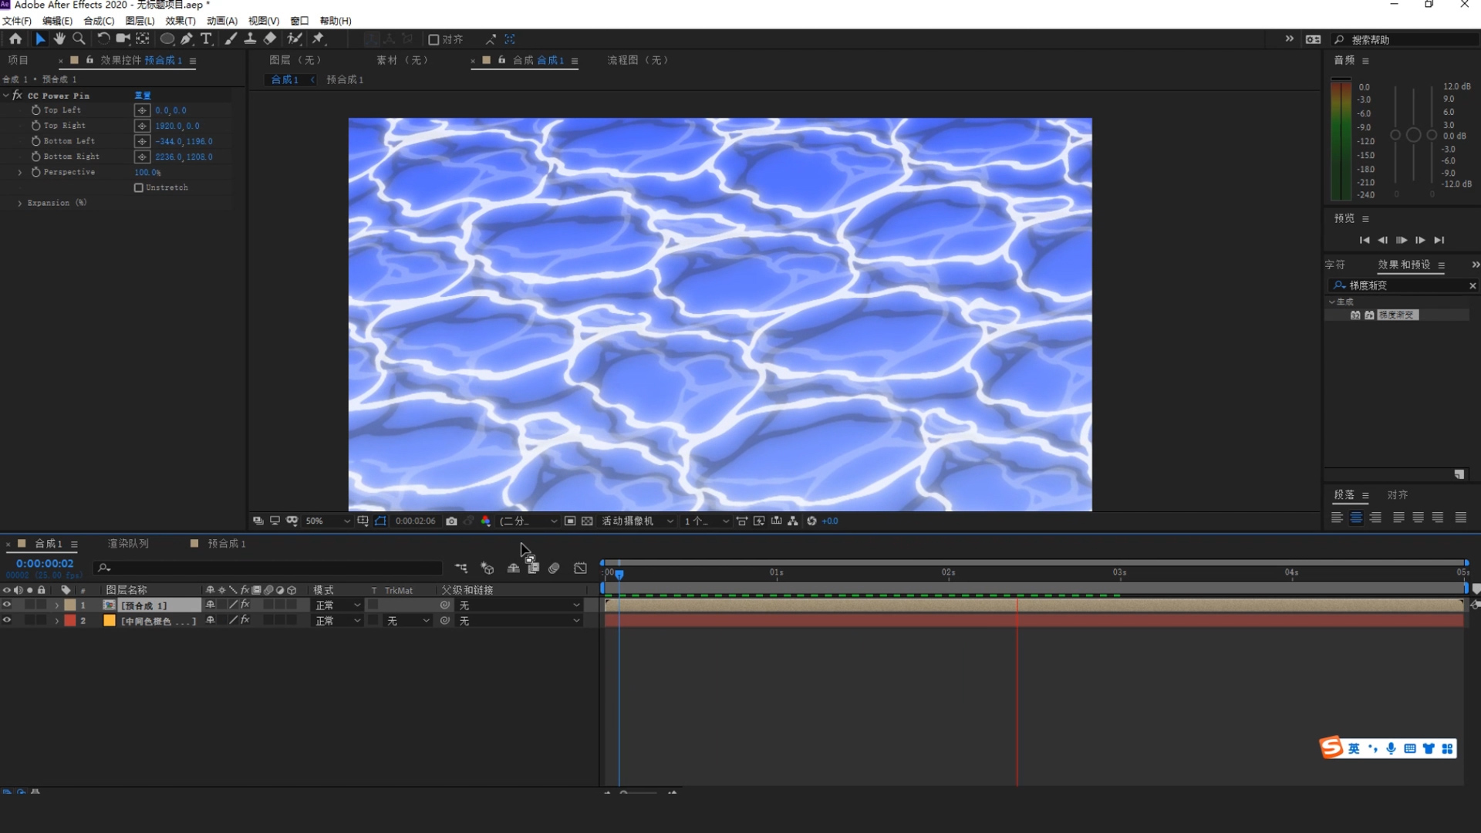Select the Zoom magnifier tool
1481x833 pixels.
pos(79,39)
